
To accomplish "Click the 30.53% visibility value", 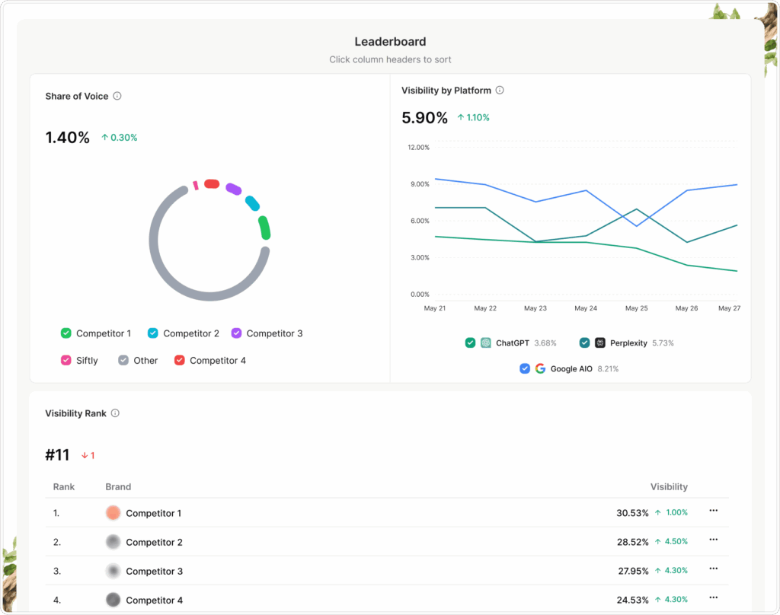I will coord(632,513).
